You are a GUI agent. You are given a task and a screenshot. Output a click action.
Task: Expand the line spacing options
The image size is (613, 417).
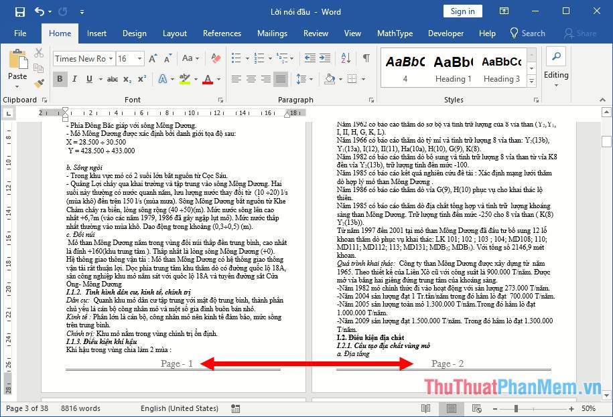(307, 79)
